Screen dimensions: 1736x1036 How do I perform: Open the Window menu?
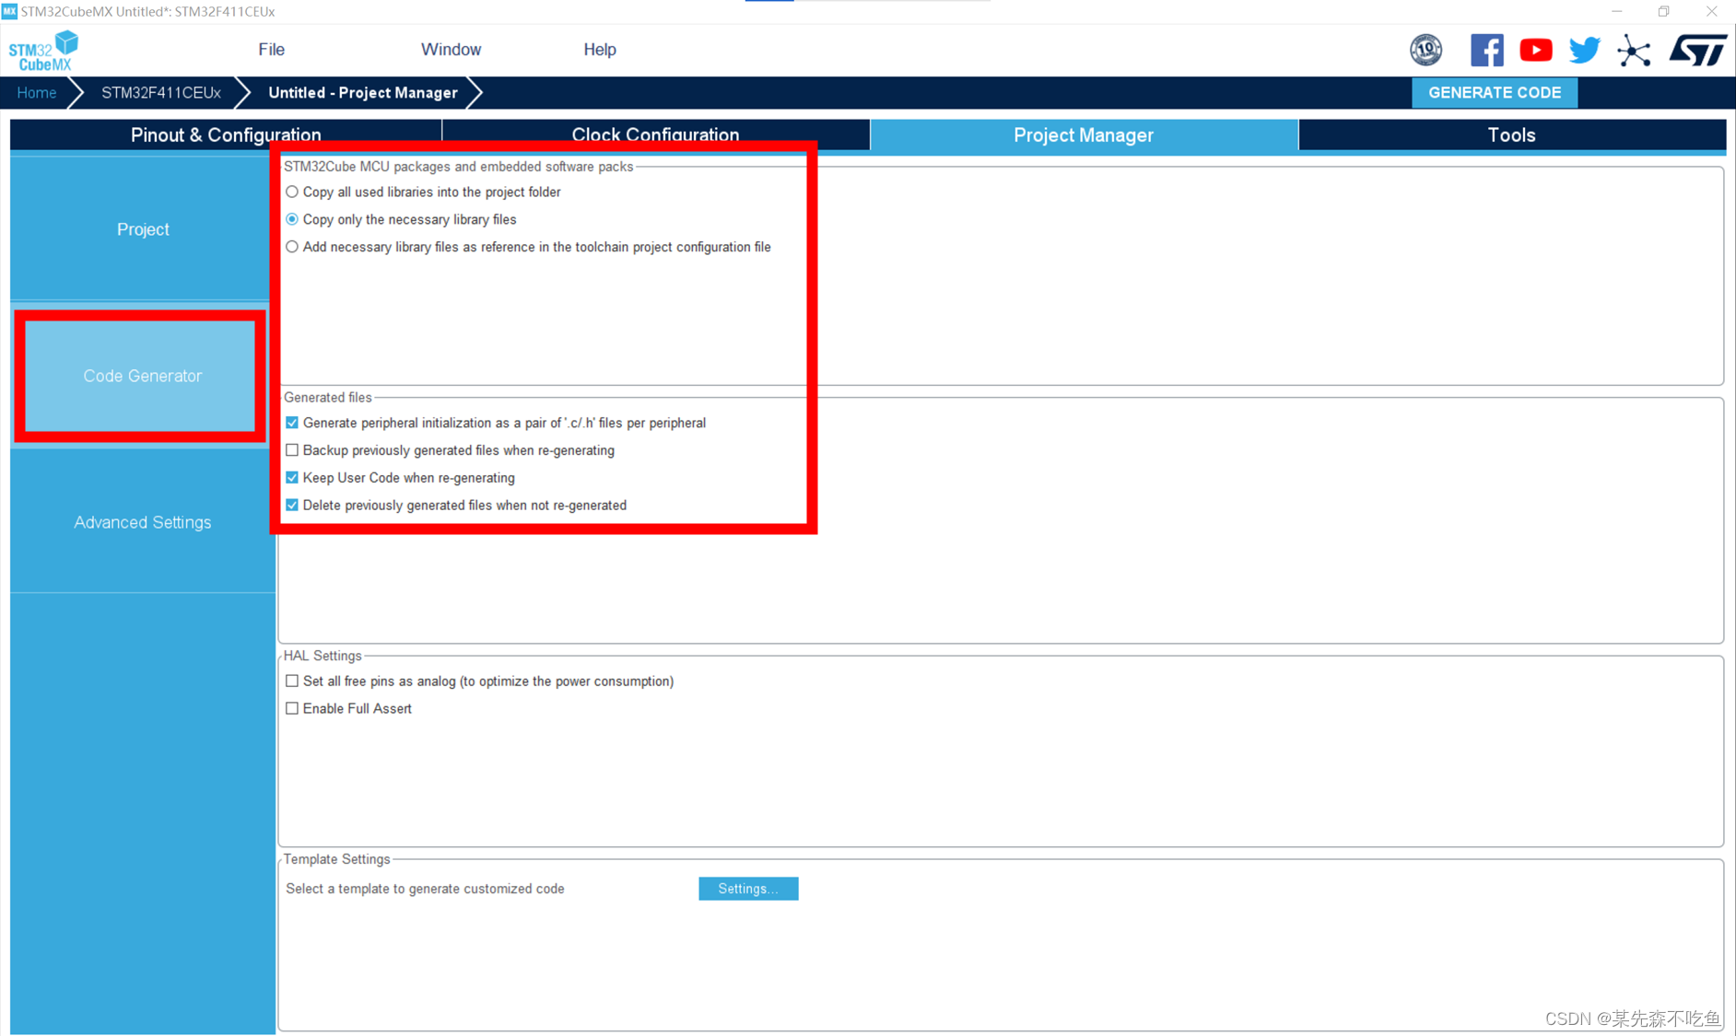(451, 50)
